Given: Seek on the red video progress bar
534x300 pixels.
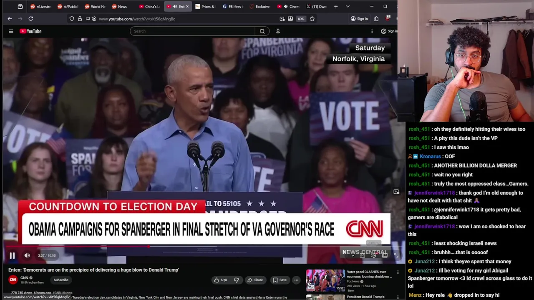Looking at the screenshot, I should (203, 247).
